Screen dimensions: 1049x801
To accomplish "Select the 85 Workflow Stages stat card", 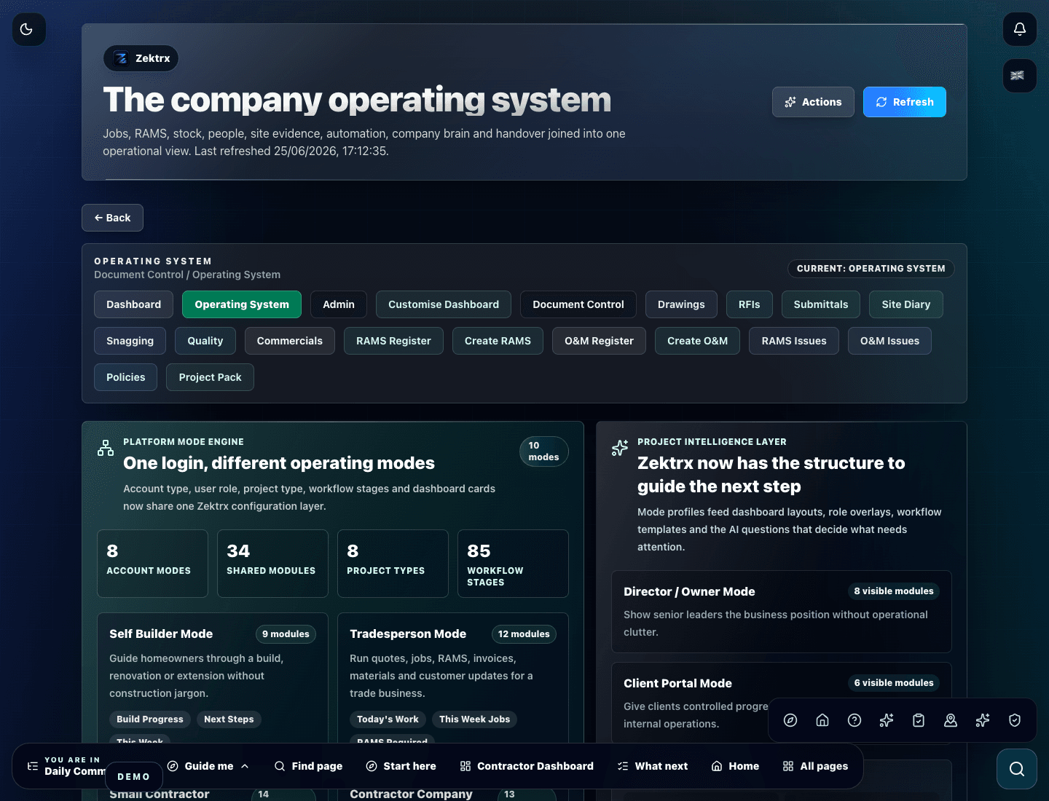I will (x=513, y=564).
